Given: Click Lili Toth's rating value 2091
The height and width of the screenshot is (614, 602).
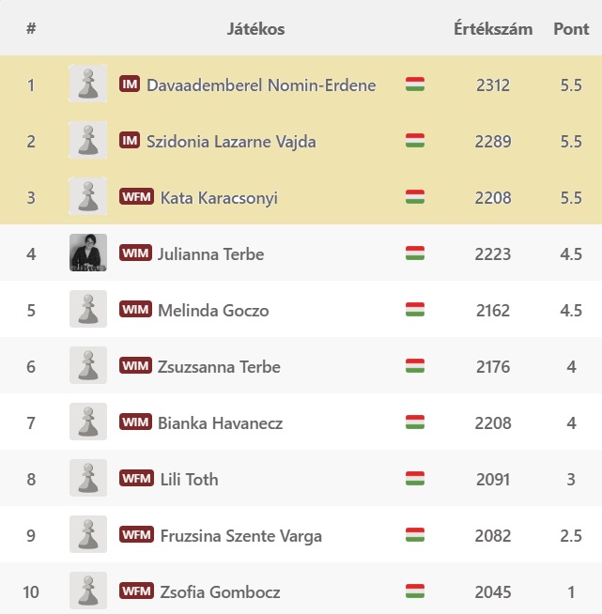Looking at the screenshot, I should [x=493, y=479].
